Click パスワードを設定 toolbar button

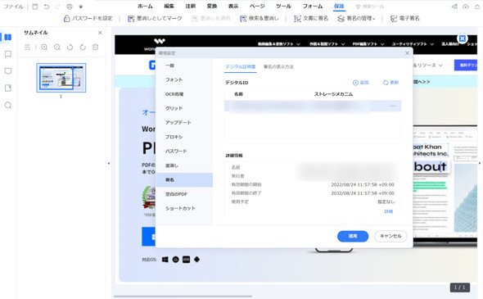pos(88,19)
